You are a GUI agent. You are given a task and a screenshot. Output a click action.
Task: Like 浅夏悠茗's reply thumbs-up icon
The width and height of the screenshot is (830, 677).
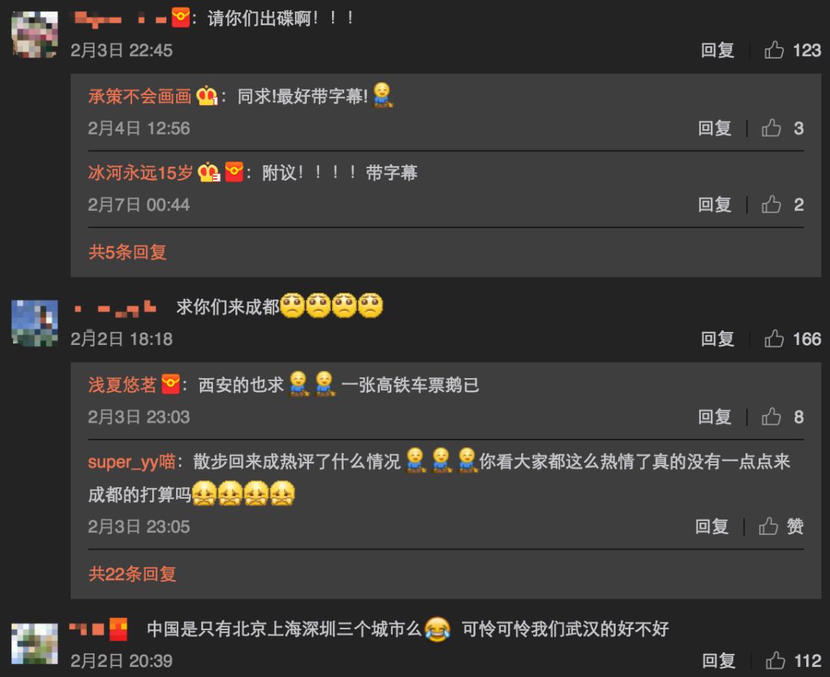coord(772,416)
